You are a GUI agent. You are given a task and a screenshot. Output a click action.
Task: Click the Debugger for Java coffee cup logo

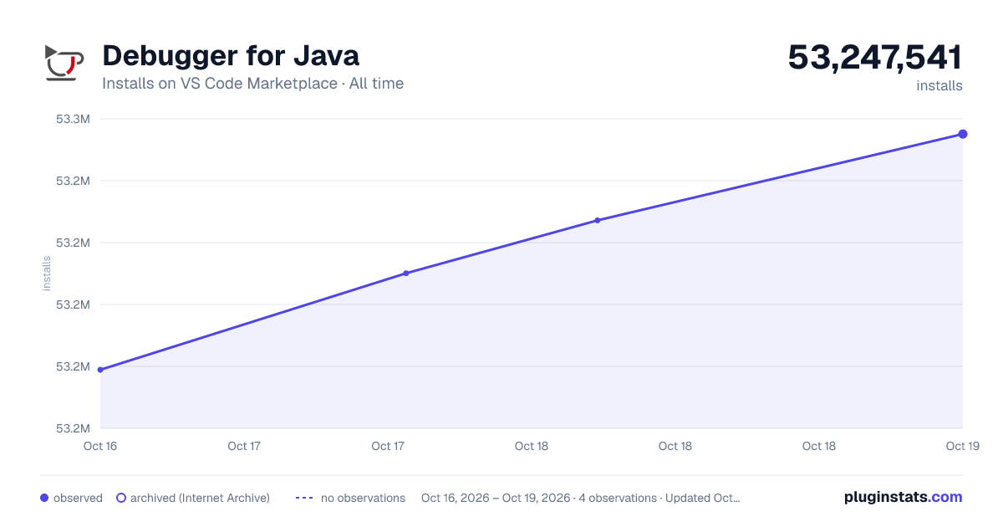[x=63, y=63]
